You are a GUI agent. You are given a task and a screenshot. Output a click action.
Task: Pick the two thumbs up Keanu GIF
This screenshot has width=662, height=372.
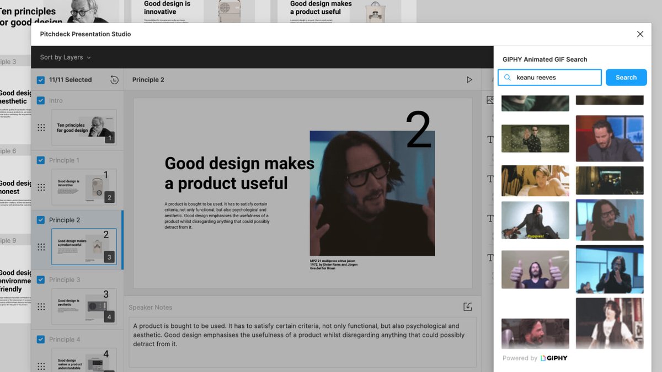point(535,269)
